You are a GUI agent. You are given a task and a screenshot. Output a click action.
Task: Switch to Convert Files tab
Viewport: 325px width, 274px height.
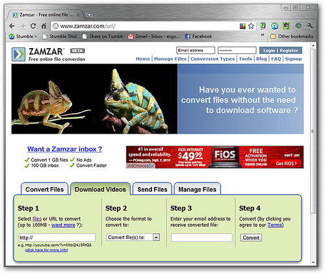tap(45, 189)
